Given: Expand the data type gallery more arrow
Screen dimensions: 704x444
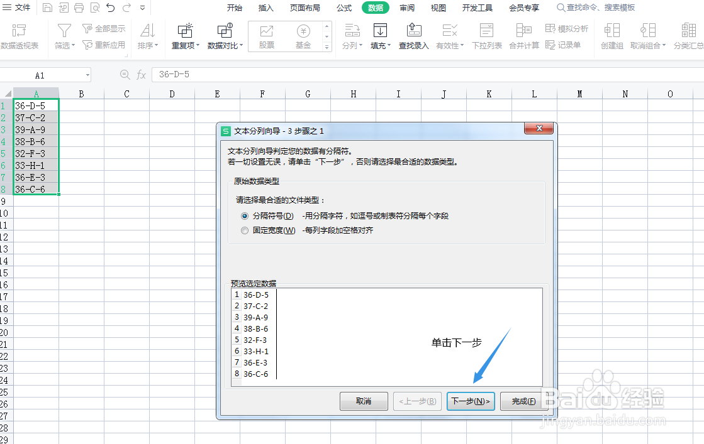Looking at the screenshot, I should point(327,47).
